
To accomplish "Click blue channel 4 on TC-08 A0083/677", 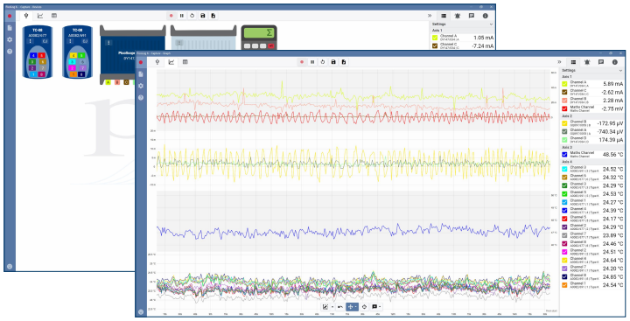I will [x=33, y=55].
